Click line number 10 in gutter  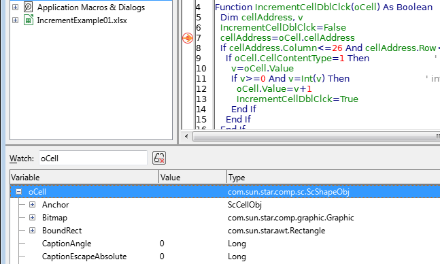point(201,69)
